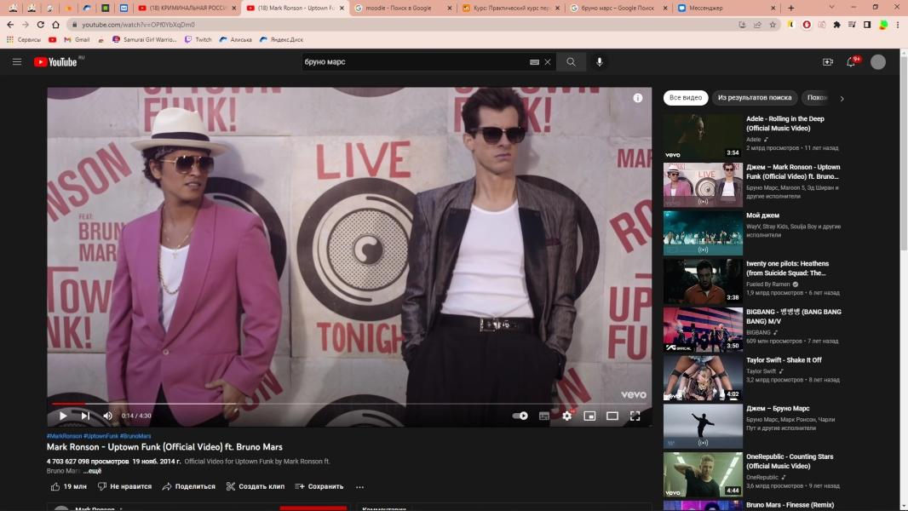The image size is (908, 511).
Task: Open YouTube notifications bell
Action: 850,62
